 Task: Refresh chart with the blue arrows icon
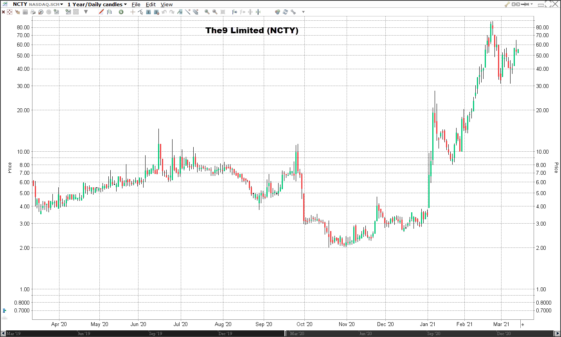coord(285,12)
